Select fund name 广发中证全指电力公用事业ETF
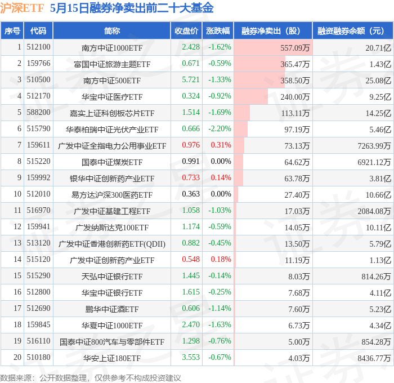The height and width of the screenshot is (383, 394). 112,146
